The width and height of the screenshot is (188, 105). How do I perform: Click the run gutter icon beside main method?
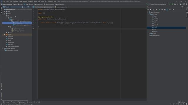[x=35, y=23]
